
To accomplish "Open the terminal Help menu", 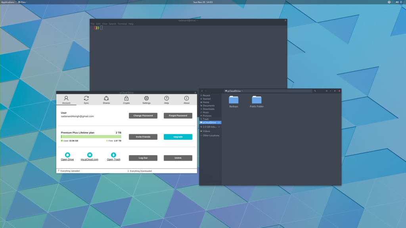I will [x=131, y=24].
